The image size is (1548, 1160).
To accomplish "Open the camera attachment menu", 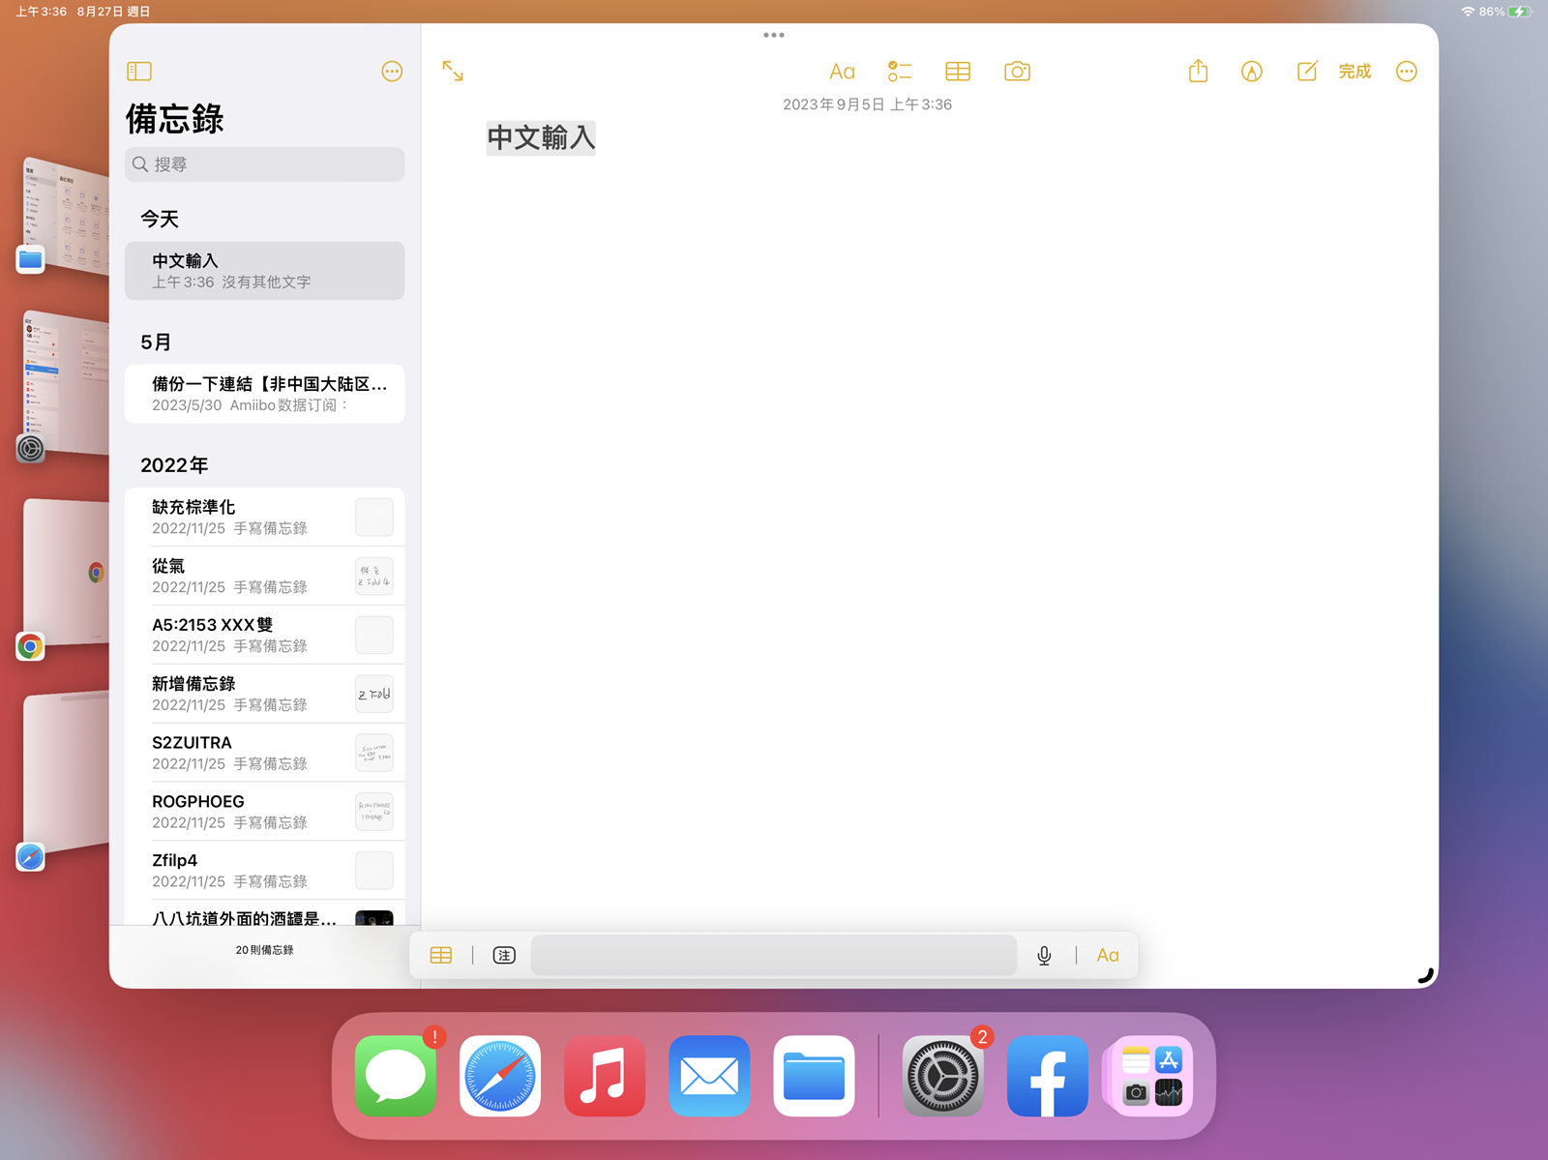I will point(1017,72).
